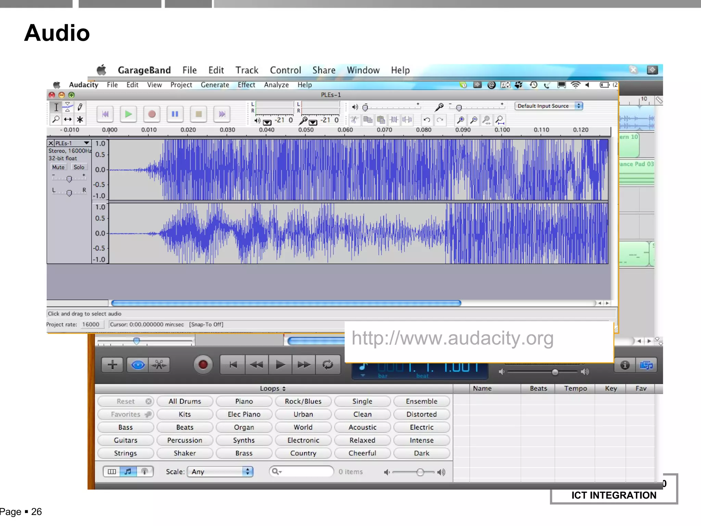The width and height of the screenshot is (701, 526).
Task: Open output meter dropdown arrow
Action: click(x=267, y=122)
